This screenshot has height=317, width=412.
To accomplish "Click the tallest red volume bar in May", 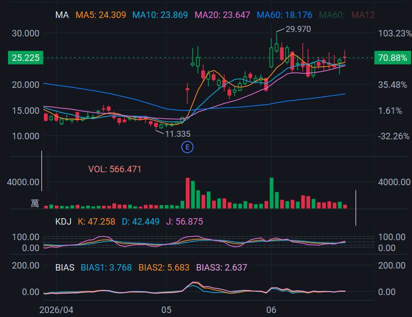I will click(188, 193).
